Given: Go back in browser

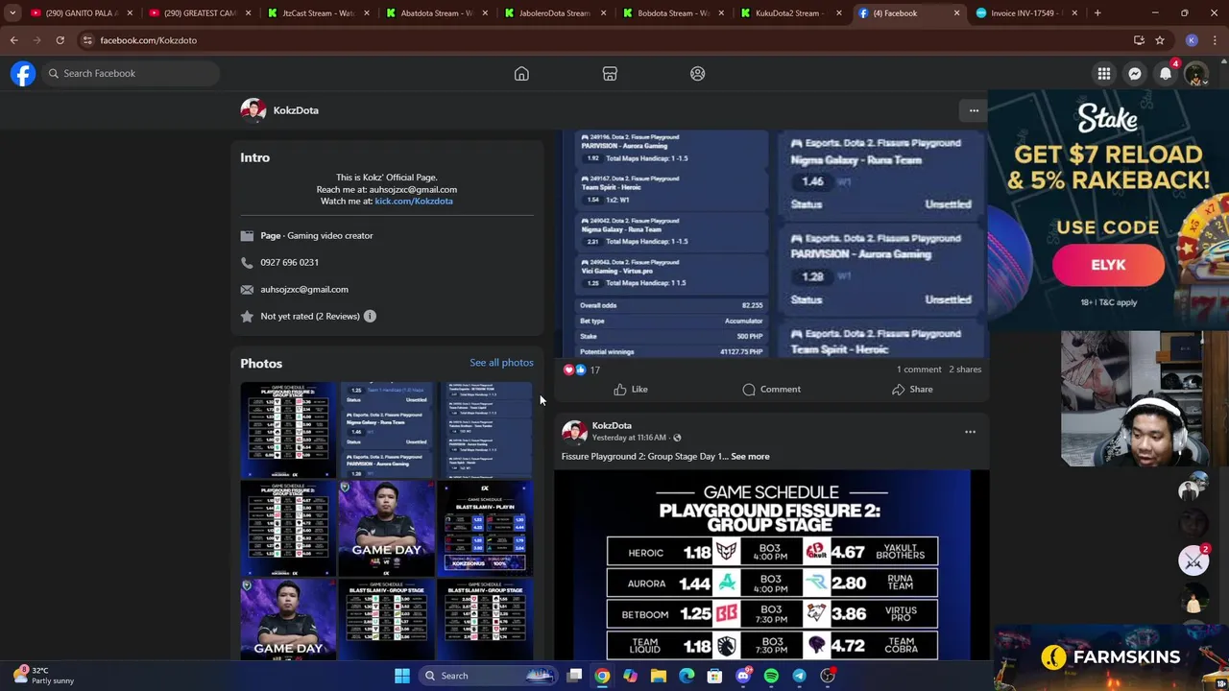Looking at the screenshot, I should pyautogui.click(x=13, y=40).
